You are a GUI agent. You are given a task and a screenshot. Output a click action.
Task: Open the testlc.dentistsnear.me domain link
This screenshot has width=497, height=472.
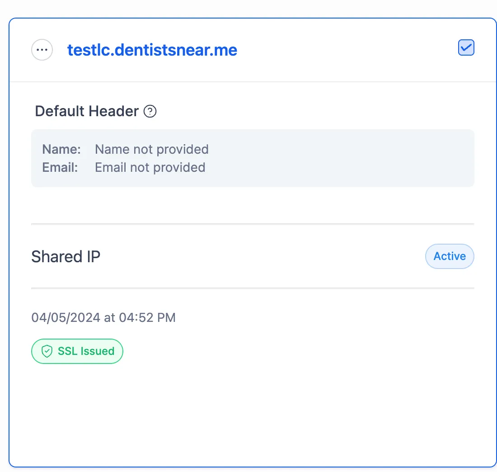pos(152,50)
